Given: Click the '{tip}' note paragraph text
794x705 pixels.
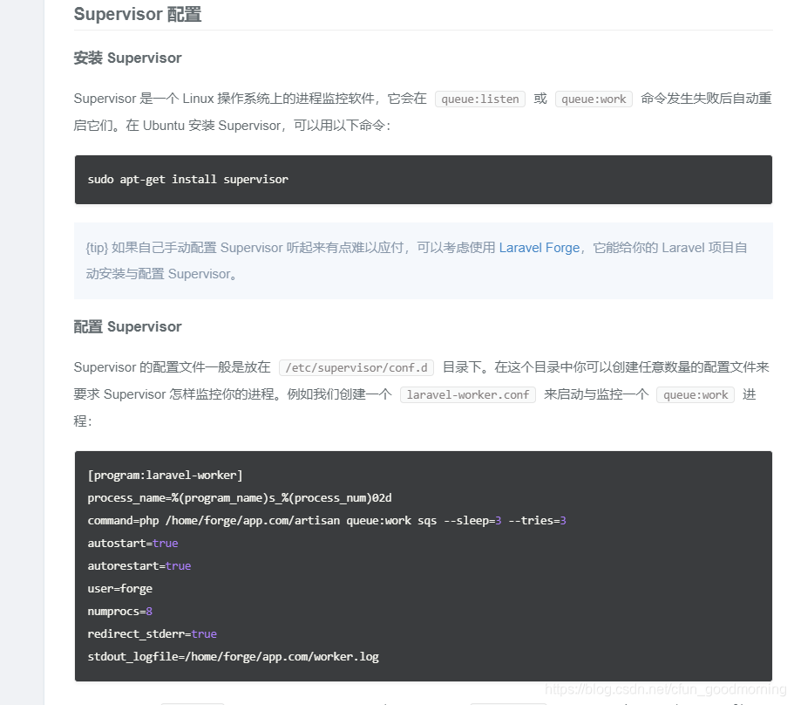Looking at the screenshot, I should coord(417,261).
